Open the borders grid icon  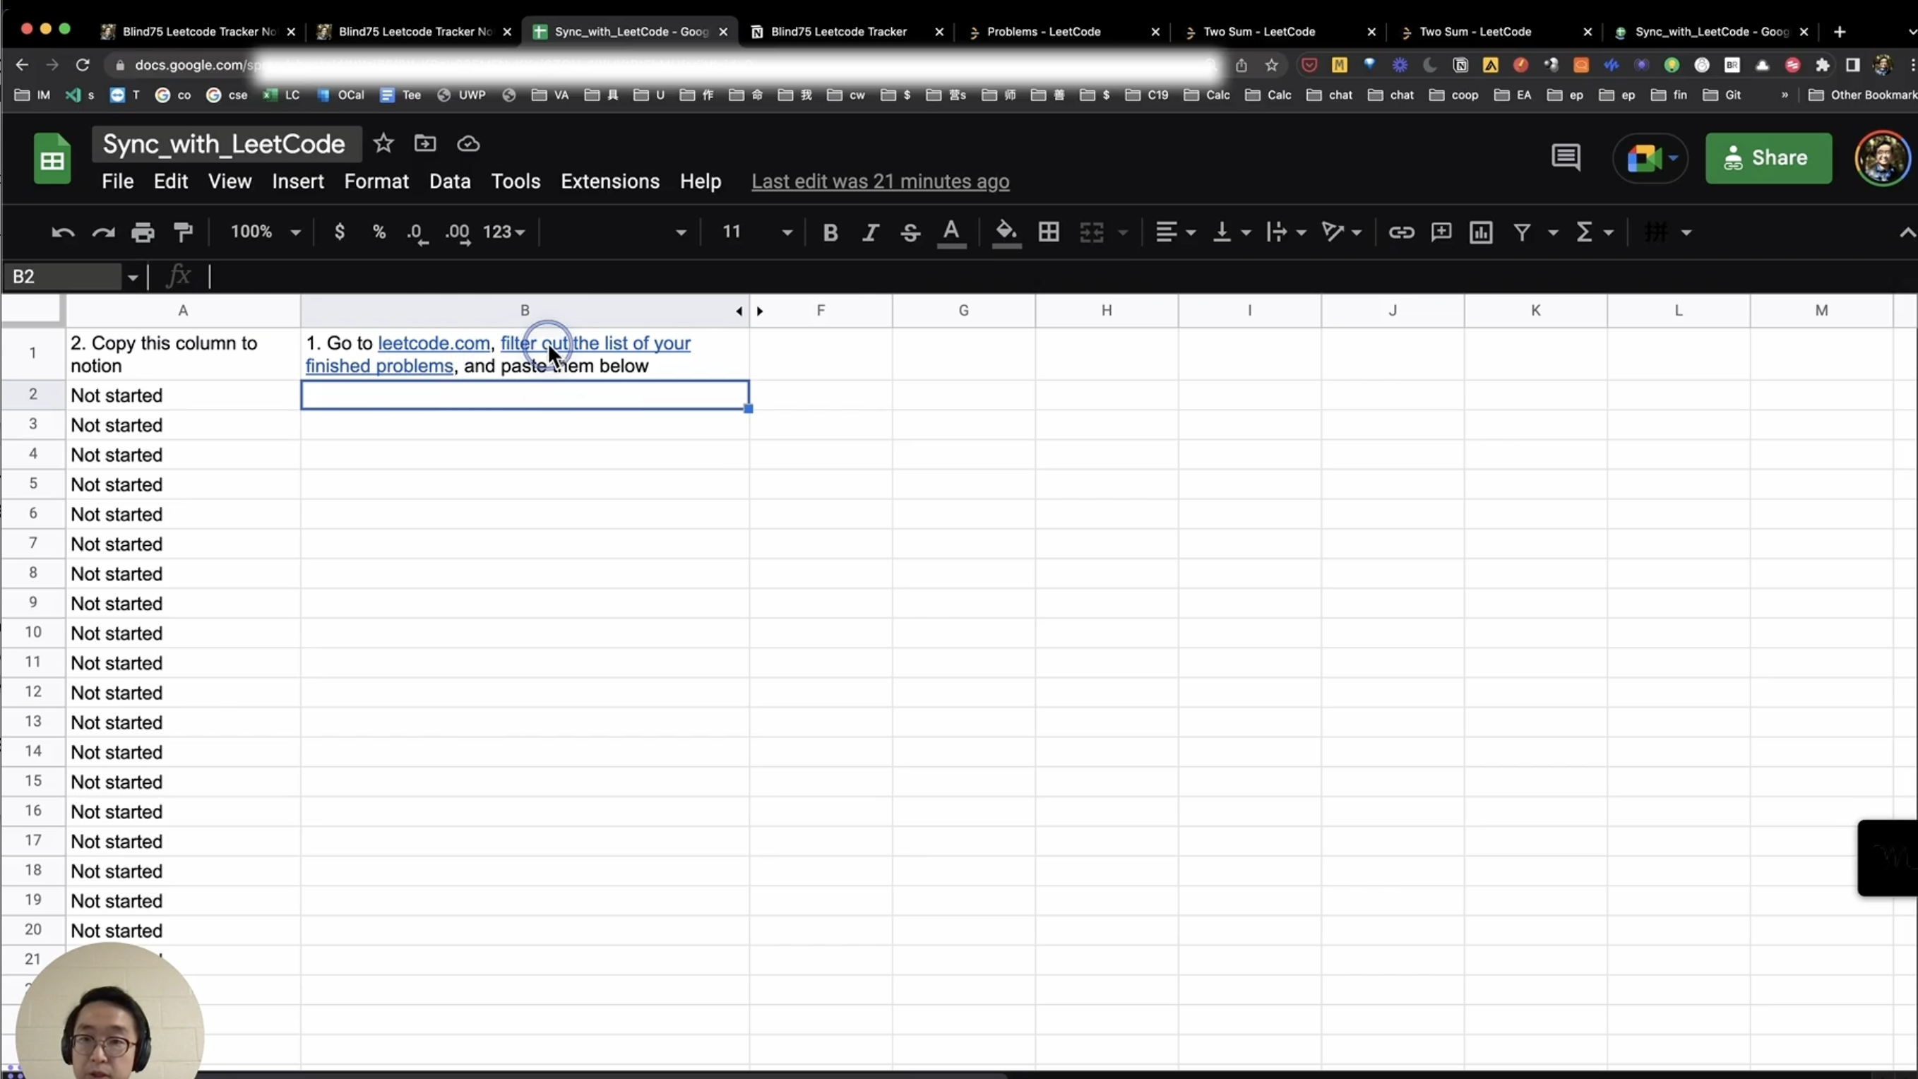point(1049,232)
